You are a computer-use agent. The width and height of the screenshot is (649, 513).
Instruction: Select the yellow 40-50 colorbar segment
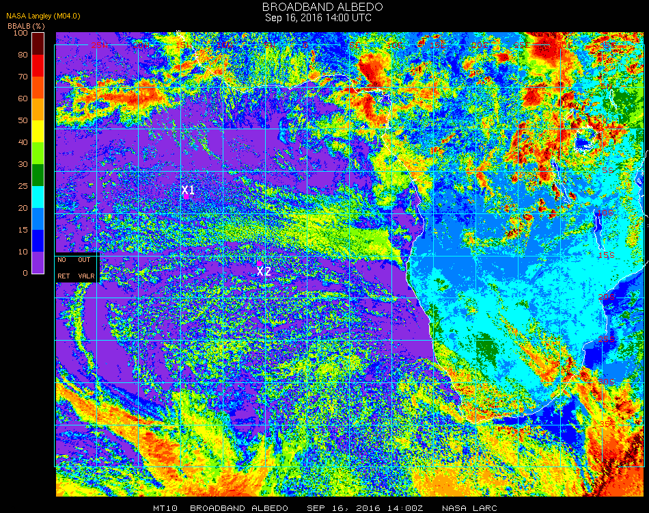(x=38, y=131)
